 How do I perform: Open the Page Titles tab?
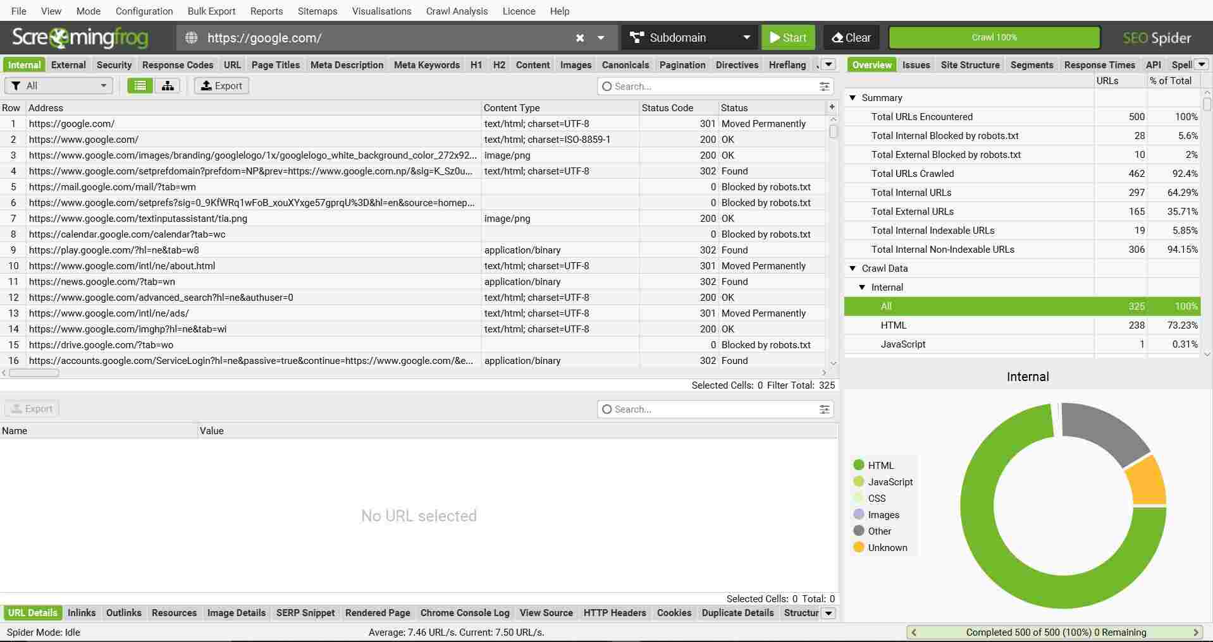[276, 64]
